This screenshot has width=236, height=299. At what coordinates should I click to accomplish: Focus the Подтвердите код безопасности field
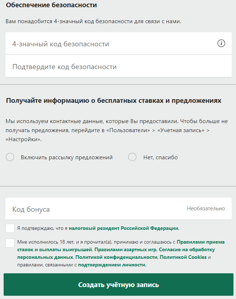point(118,66)
